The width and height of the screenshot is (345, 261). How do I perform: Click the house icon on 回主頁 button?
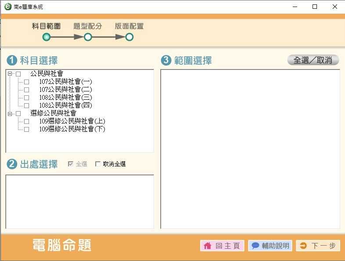point(208,246)
